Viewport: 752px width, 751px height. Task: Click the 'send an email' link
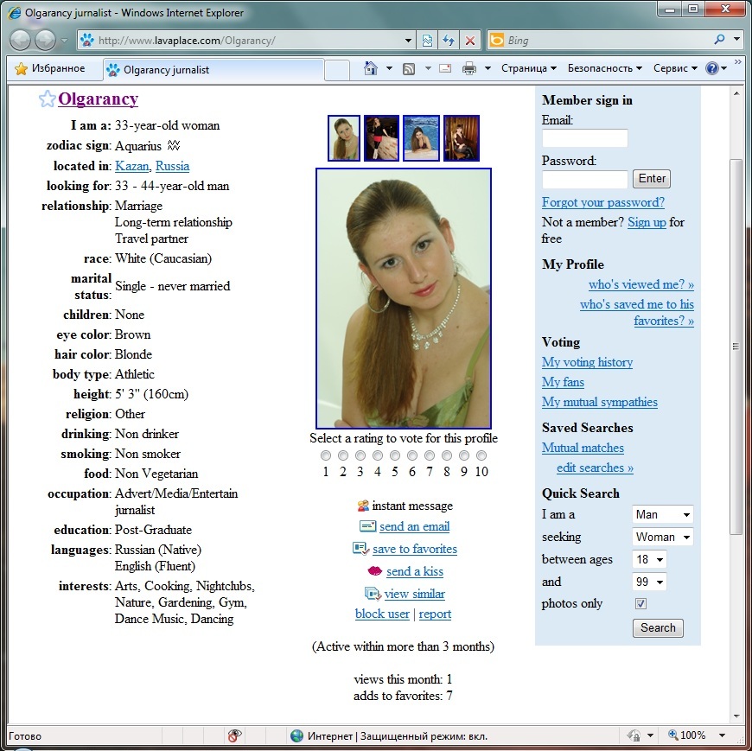414,526
